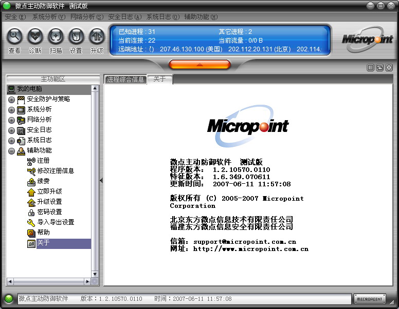The width and height of the screenshot is (399, 309).
Task: Select 导入导出设置 in the tree
Action: [x=56, y=222]
